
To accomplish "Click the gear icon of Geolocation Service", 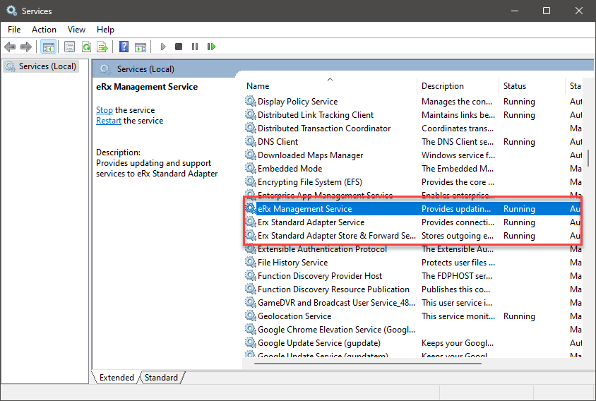I will tap(250, 316).
